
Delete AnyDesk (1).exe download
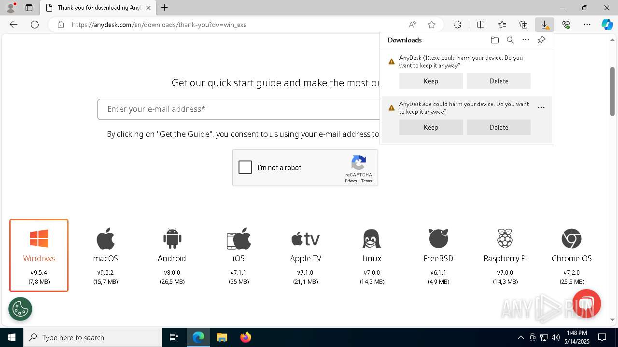[x=499, y=81]
